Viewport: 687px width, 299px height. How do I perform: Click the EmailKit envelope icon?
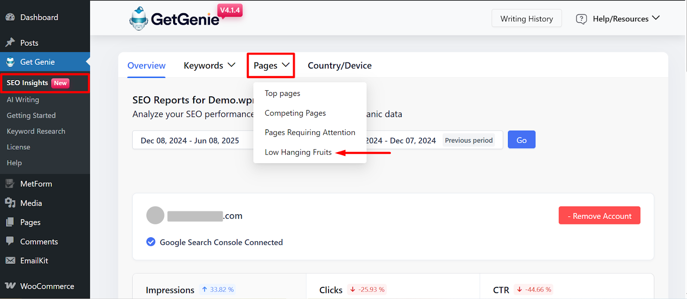[10, 260]
